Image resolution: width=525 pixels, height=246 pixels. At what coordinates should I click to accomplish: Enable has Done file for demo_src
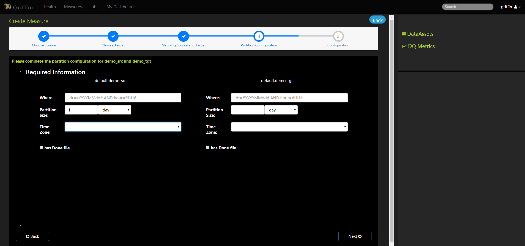click(41, 147)
